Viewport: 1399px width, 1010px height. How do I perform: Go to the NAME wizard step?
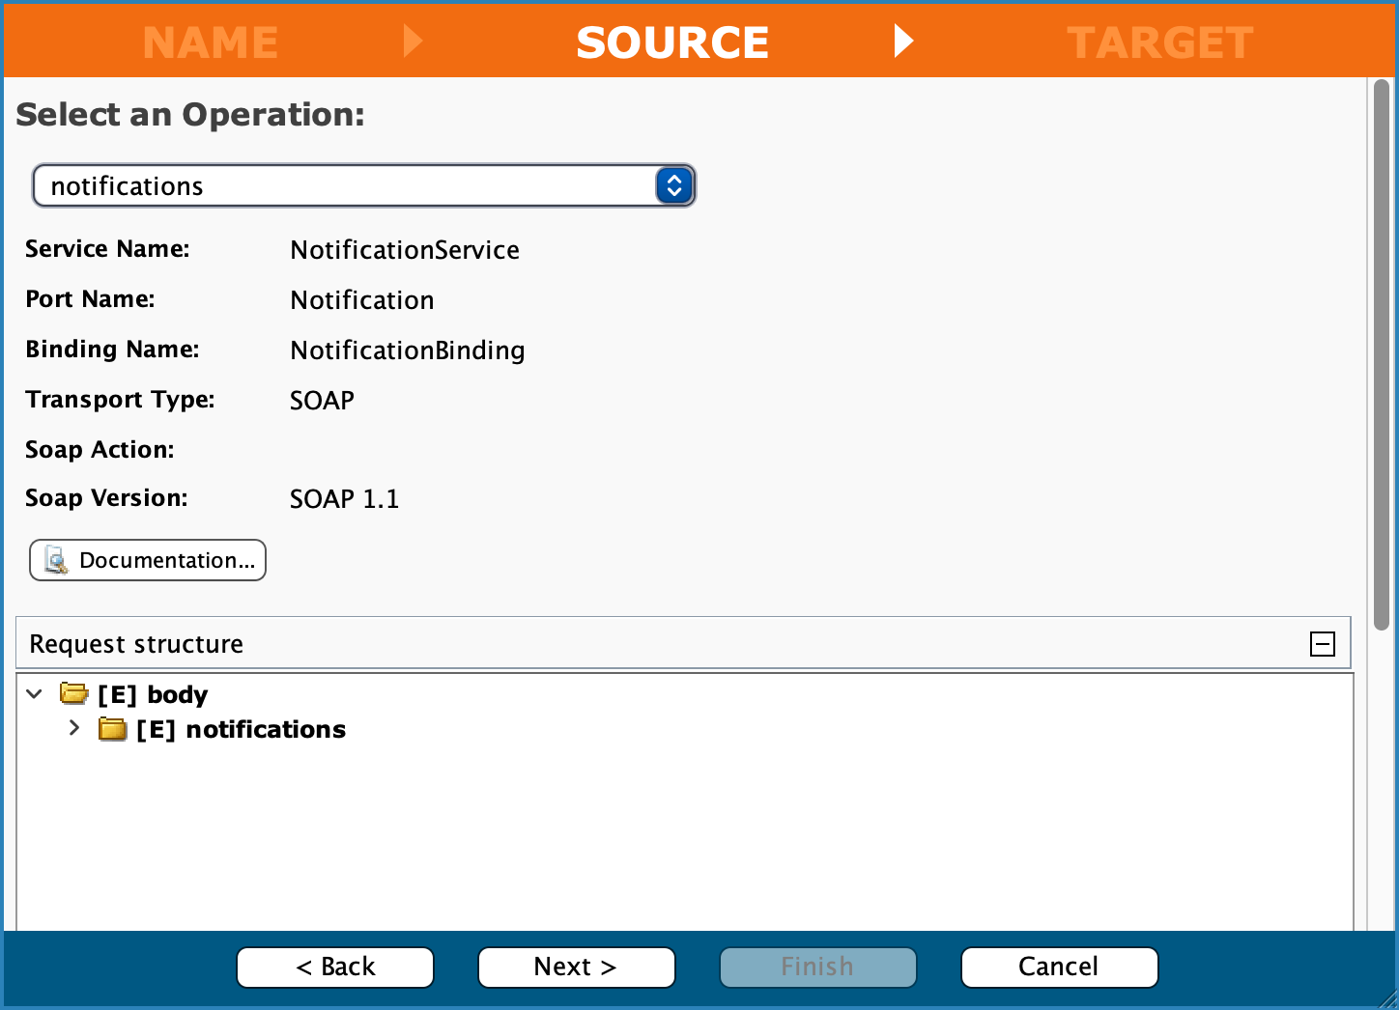pos(211,42)
